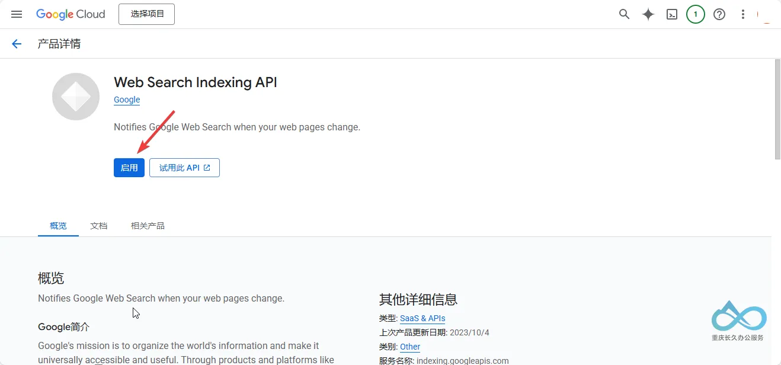Click the indexing.googleapis.com service name
781x365 pixels.
pos(463,360)
